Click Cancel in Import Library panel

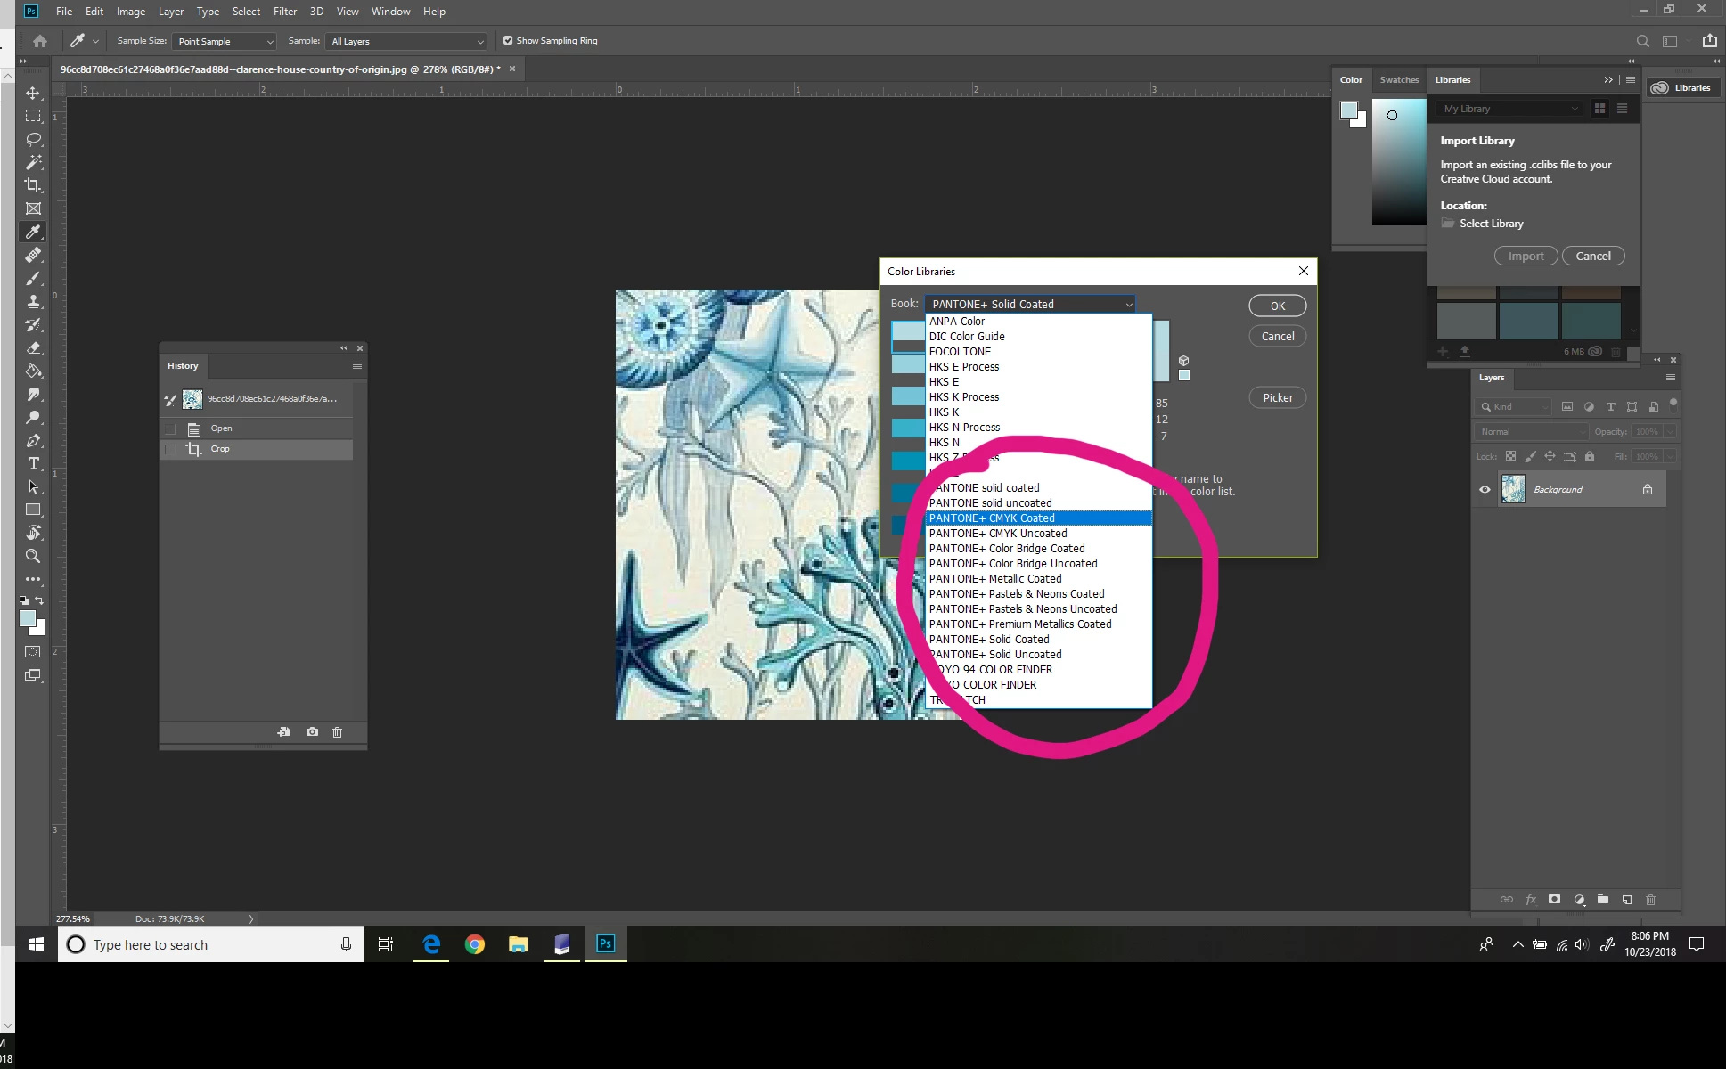coord(1592,257)
